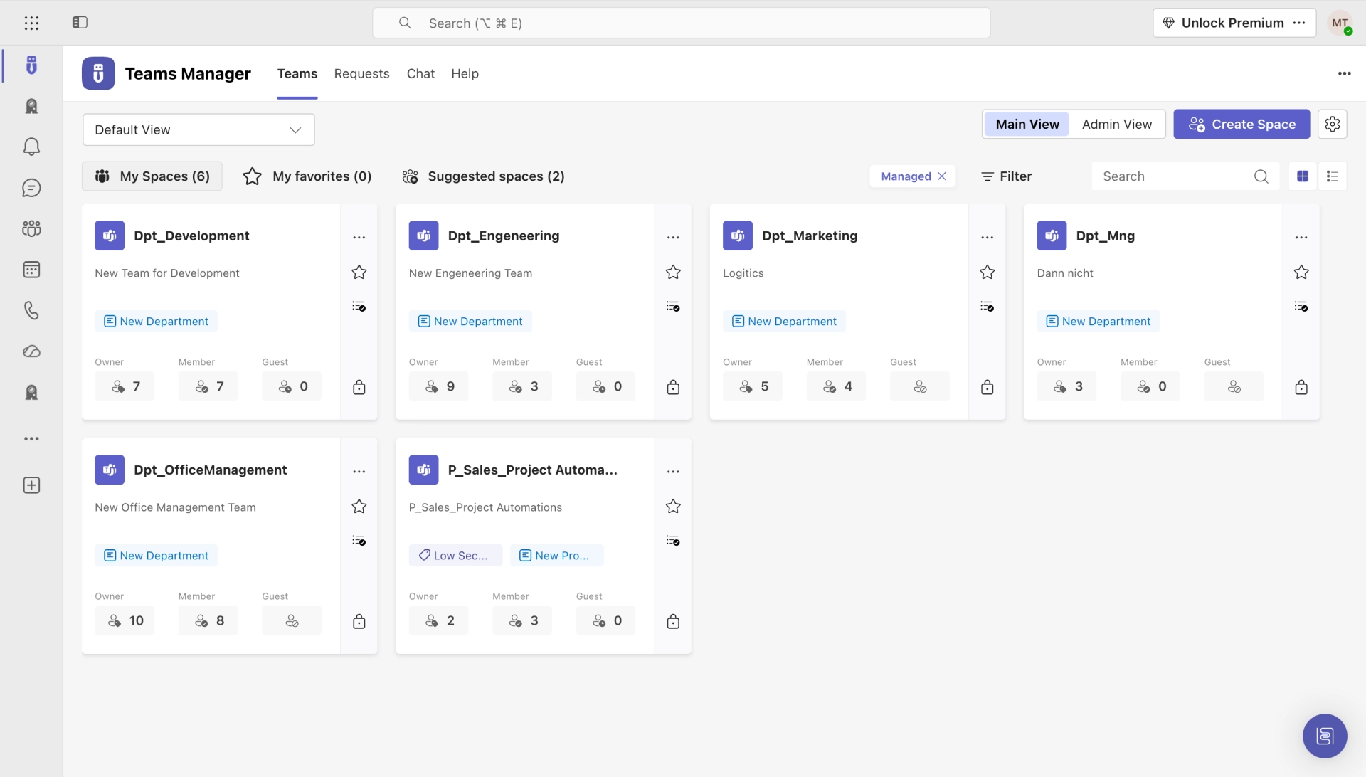Expand the Default View dropdown

(198, 129)
